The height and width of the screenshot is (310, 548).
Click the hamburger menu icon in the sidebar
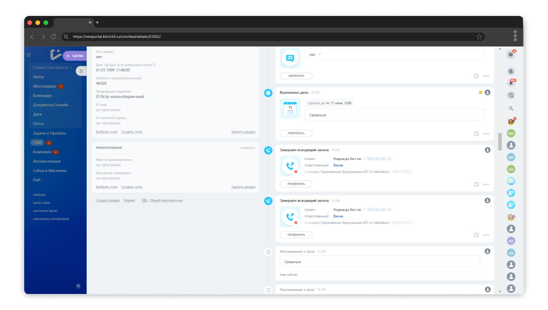[28, 55]
